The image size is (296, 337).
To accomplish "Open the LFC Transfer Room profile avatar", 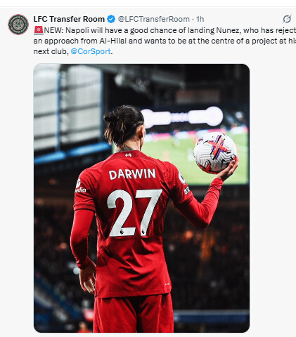I will click(x=18, y=25).
